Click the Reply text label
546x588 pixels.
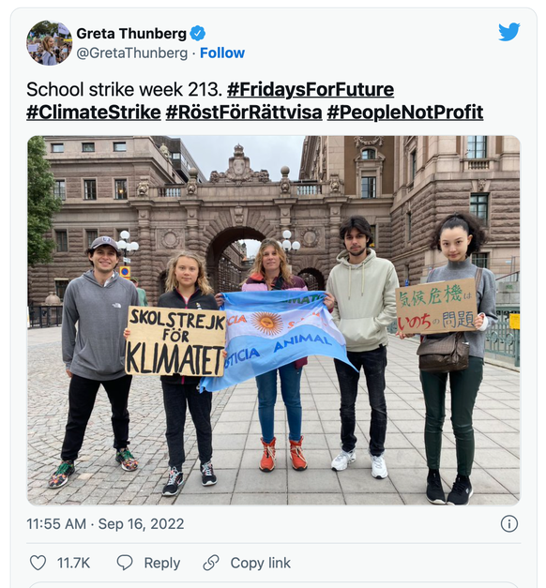162,564
